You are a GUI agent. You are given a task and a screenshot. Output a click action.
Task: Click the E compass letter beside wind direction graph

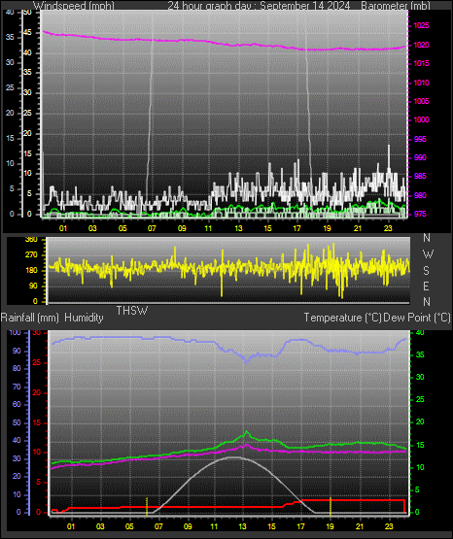(426, 286)
